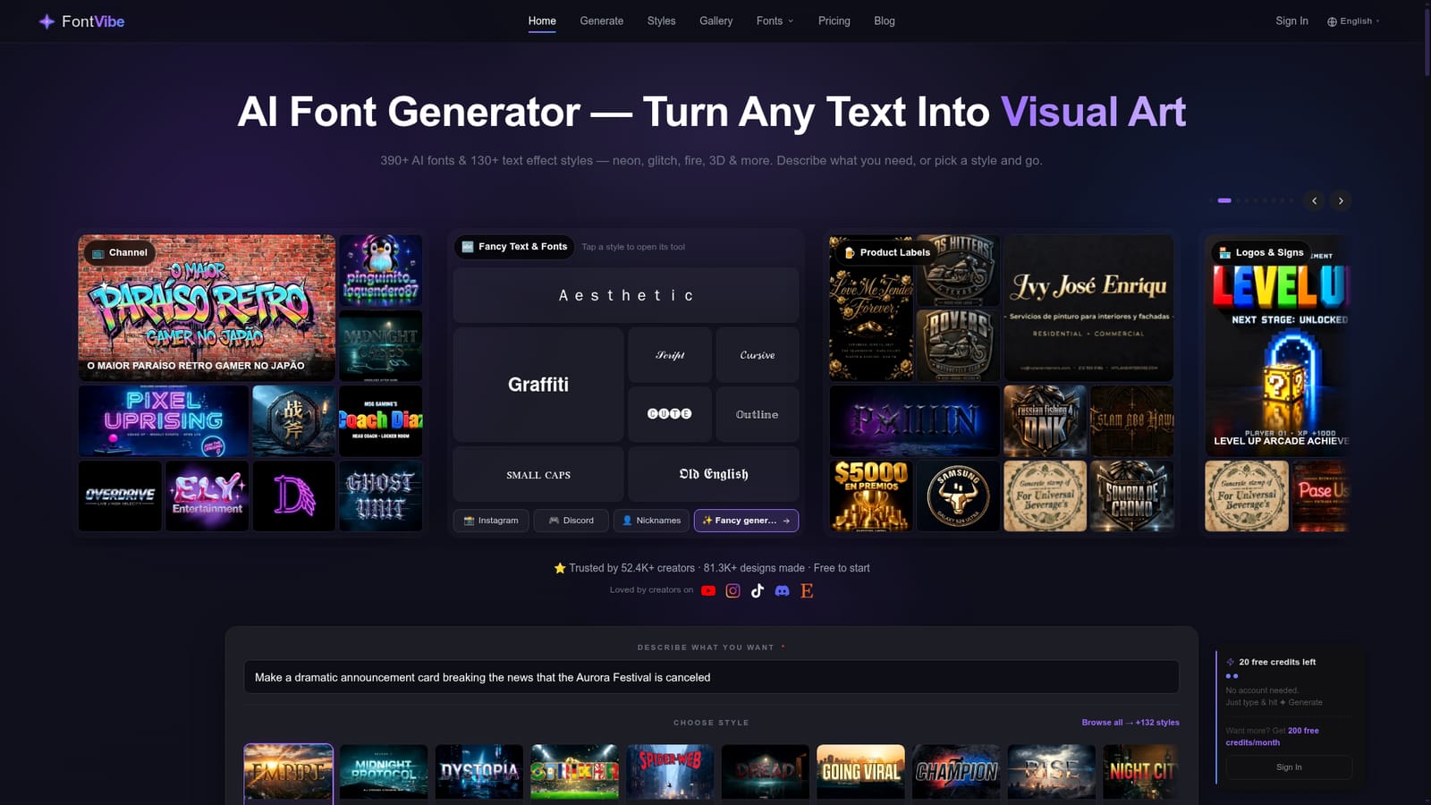This screenshot has height=805, width=1431.
Task: Choose the Aesthetic text style tile
Action: pyautogui.click(x=626, y=295)
